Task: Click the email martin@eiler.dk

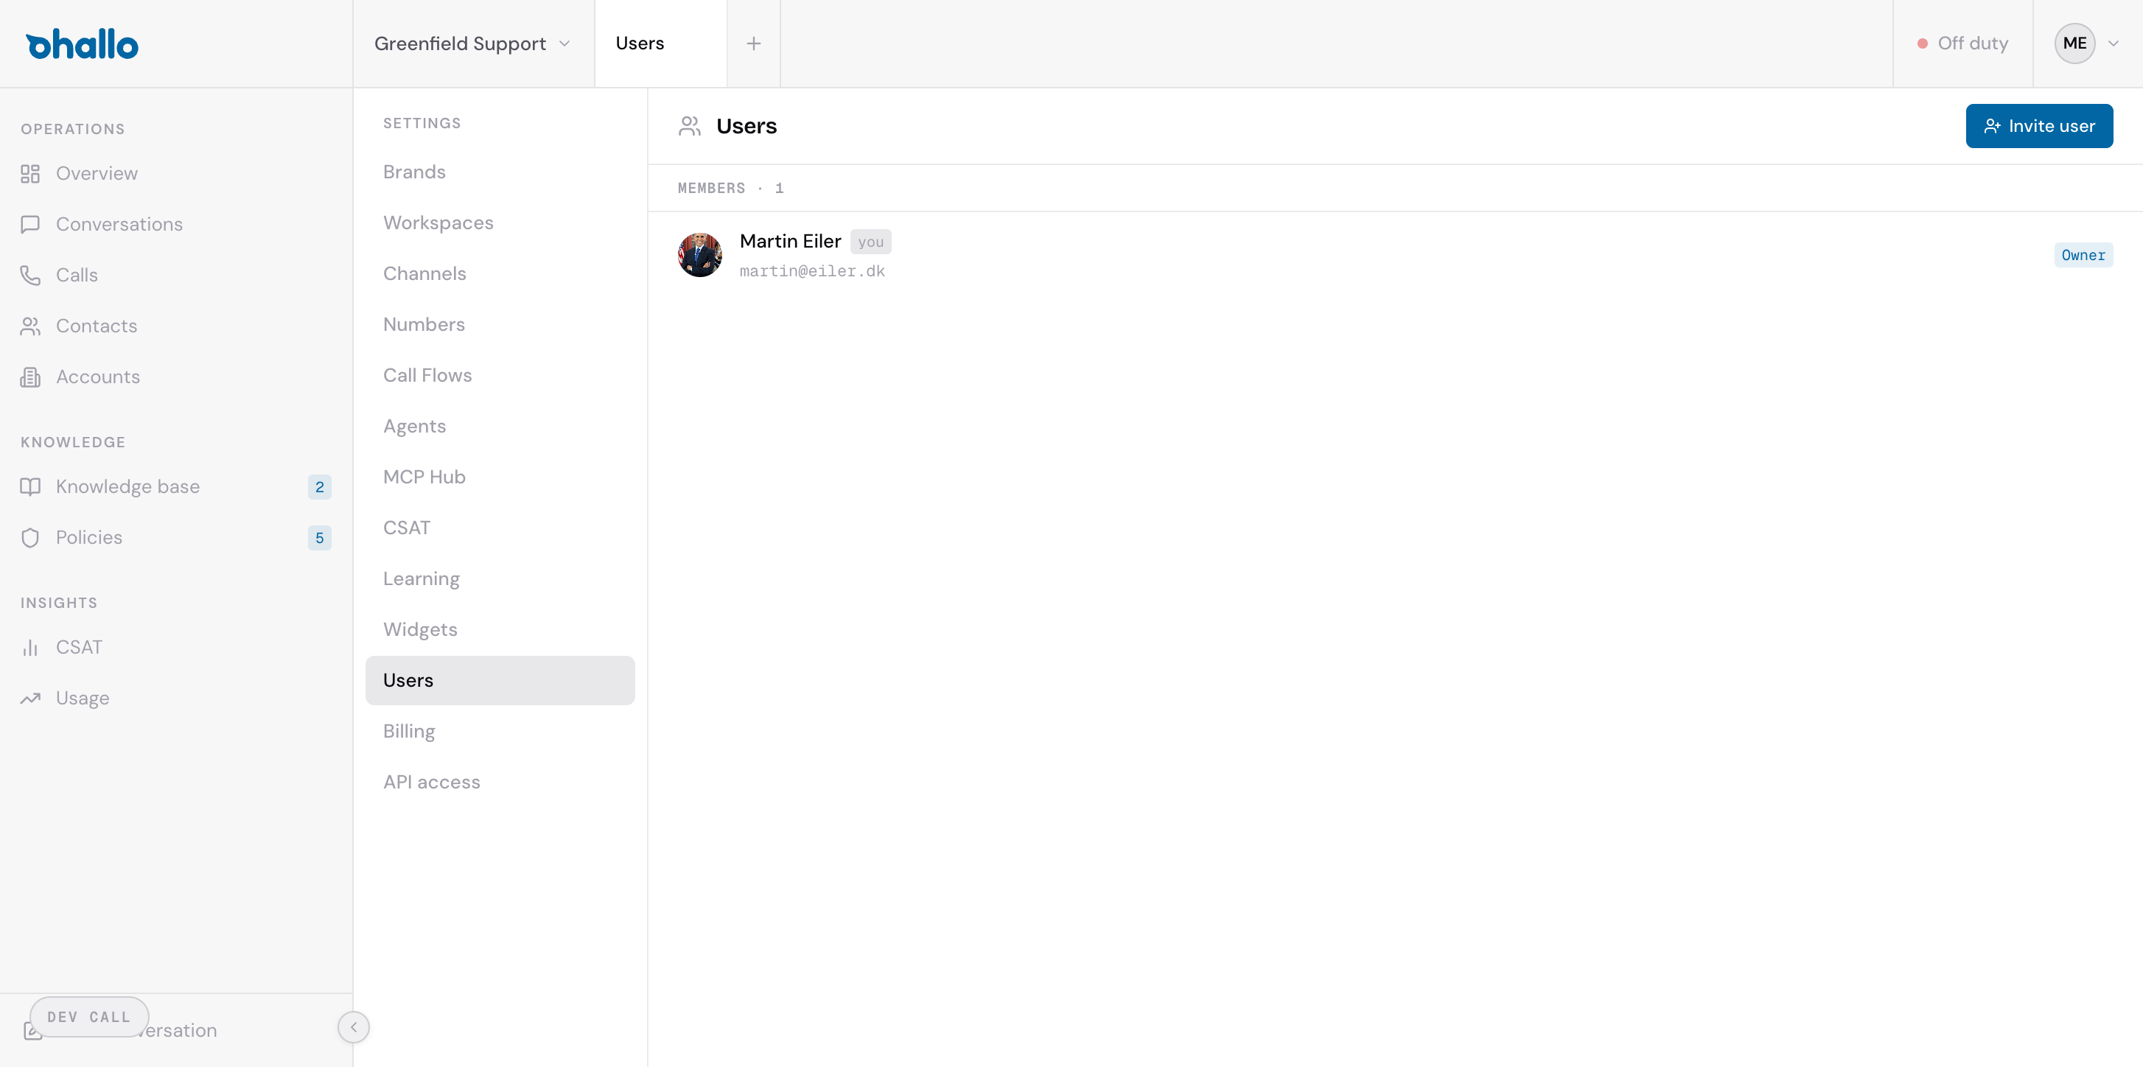Action: pyautogui.click(x=812, y=271)
